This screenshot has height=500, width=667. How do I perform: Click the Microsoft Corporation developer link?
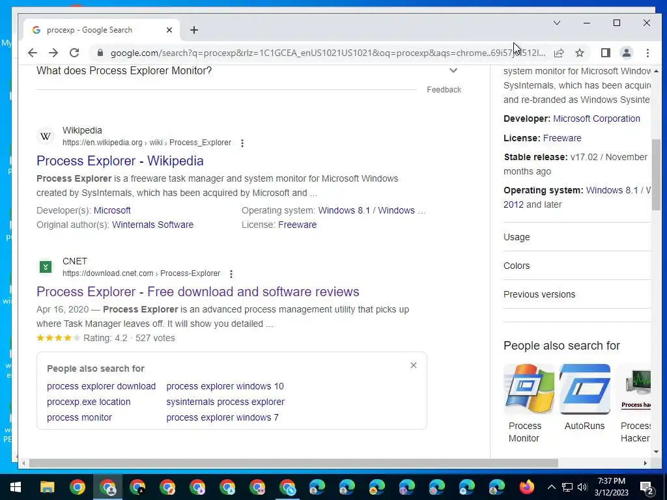coord(597,118)
